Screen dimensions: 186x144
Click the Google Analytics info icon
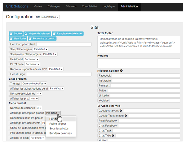pos(121,110)
